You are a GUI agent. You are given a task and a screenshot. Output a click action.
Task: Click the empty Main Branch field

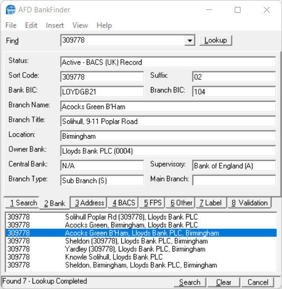click(x=234, y=181)
